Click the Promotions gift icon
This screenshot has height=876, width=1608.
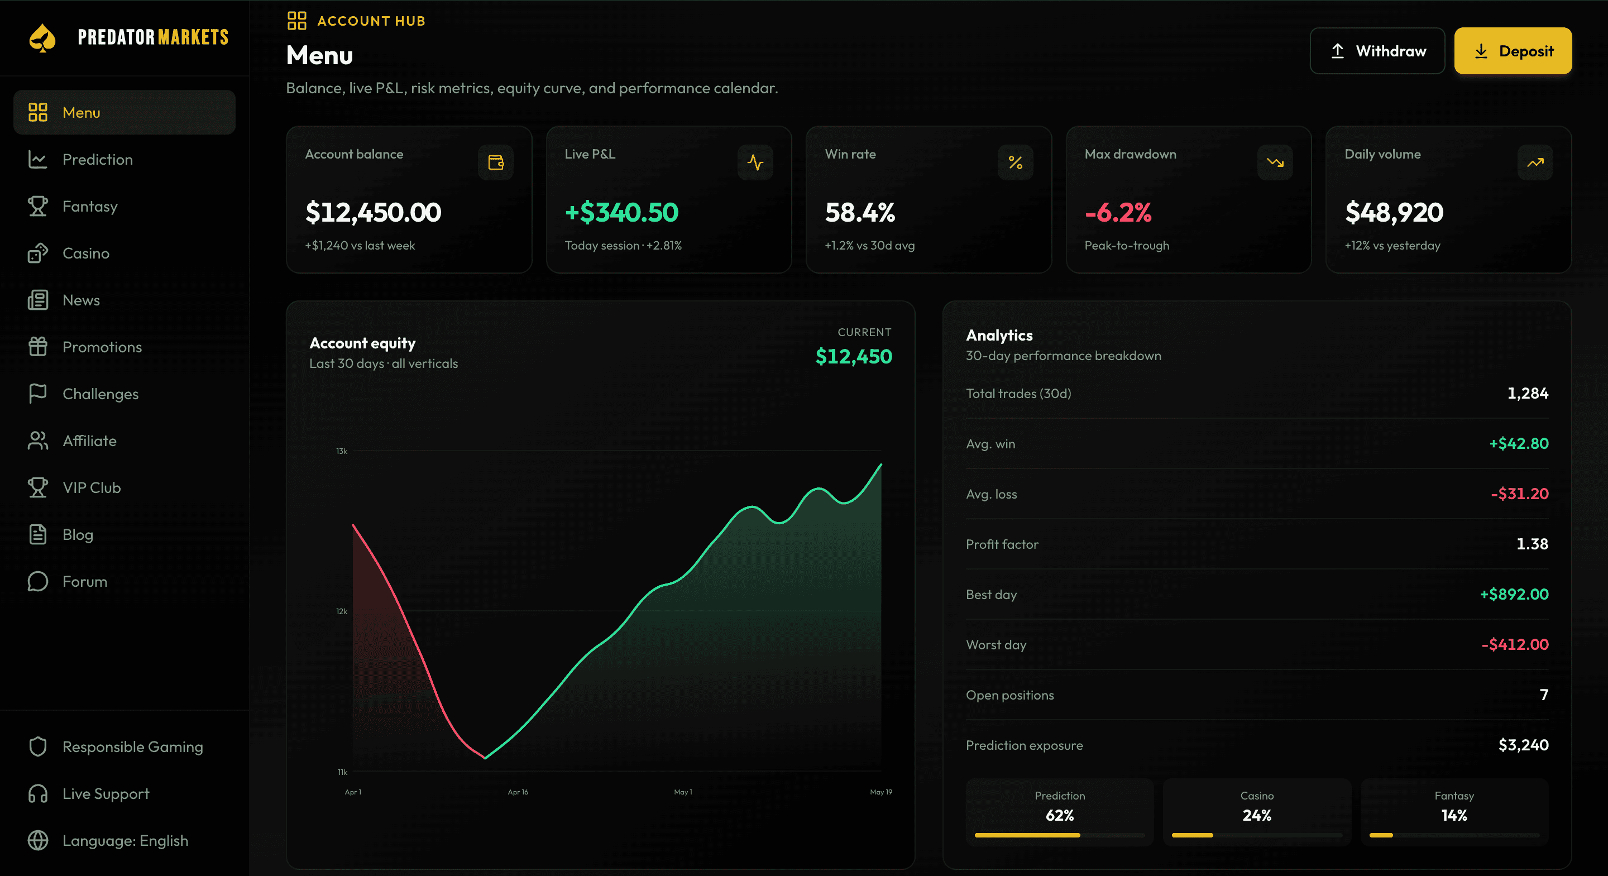[x=37, y=347]
